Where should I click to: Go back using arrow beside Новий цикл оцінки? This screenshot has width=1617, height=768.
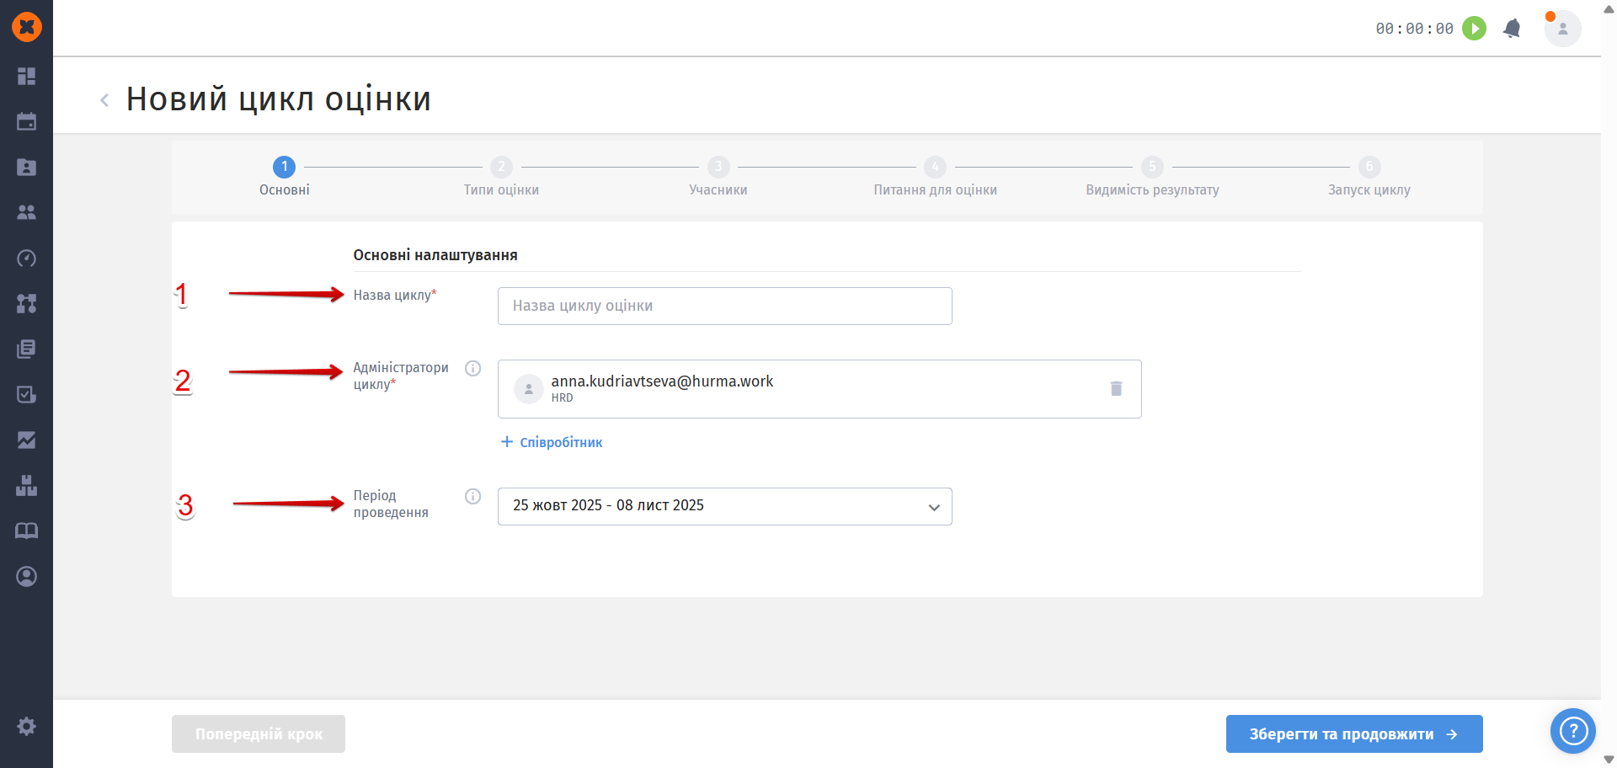[x=104, y=100]
